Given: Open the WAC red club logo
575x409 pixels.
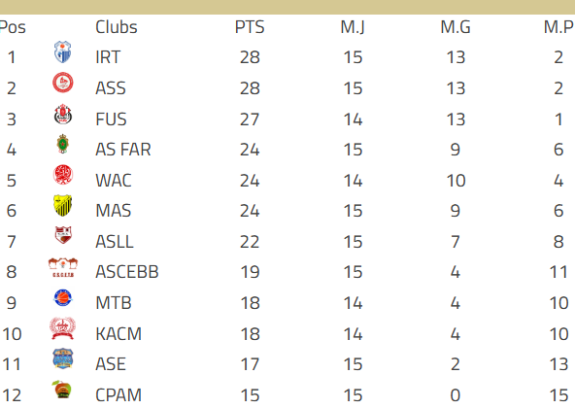Looking at the screenshot, I should click(x=63, y=175).
